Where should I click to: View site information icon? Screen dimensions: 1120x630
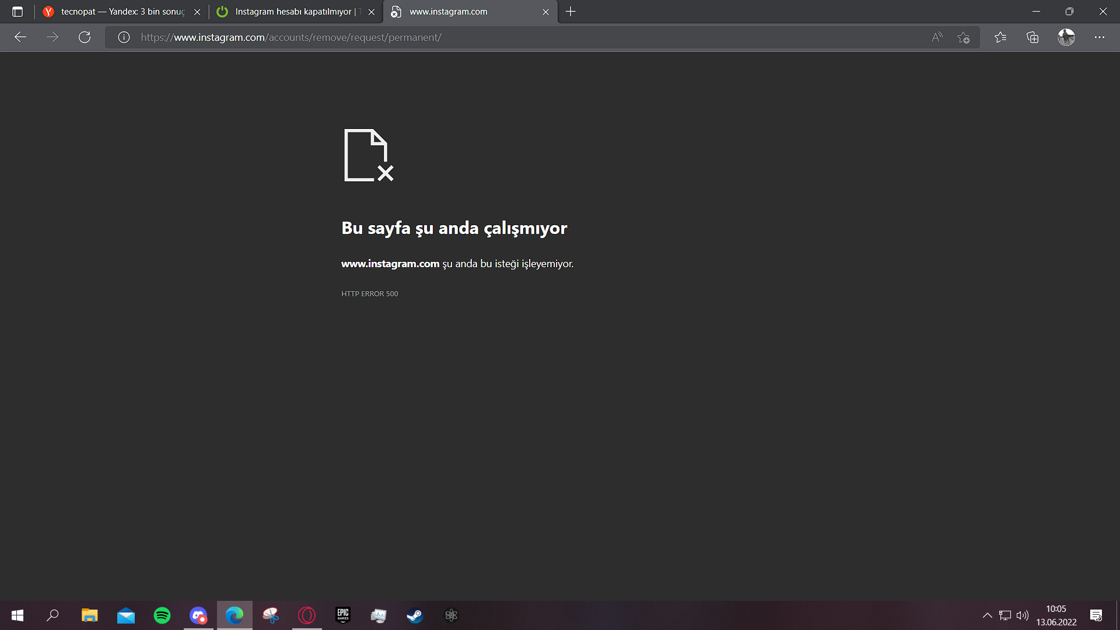(x=124, y=37)
